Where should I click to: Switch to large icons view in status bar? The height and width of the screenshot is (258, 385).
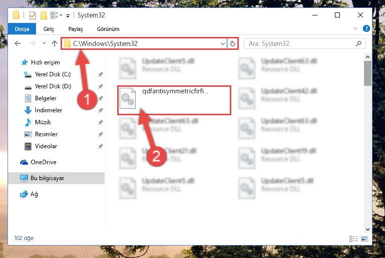tap(364, 239)
